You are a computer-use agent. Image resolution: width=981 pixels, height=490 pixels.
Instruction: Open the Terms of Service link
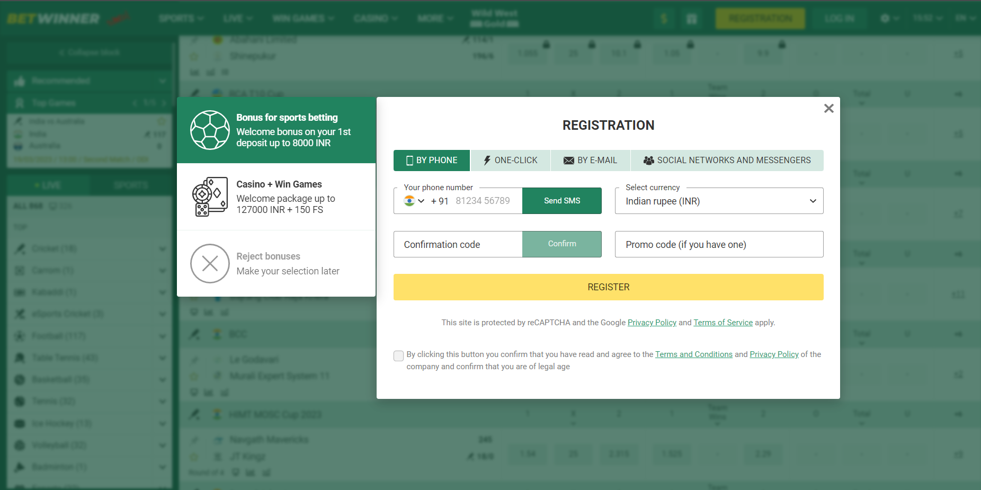click(x=723, y=323)
